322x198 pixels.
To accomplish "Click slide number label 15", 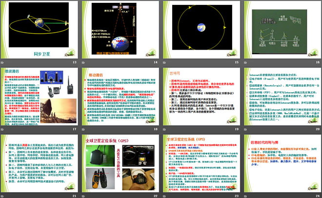I will [237, 62].
